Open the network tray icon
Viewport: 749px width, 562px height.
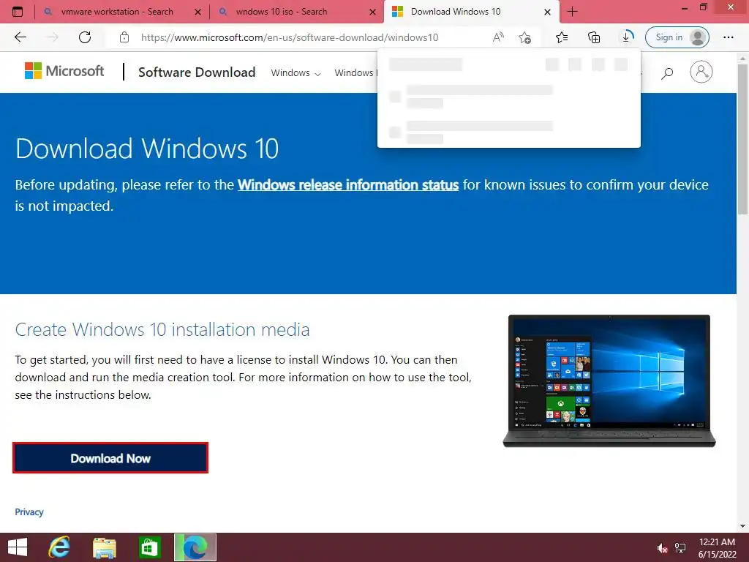[x=680, y=548]
